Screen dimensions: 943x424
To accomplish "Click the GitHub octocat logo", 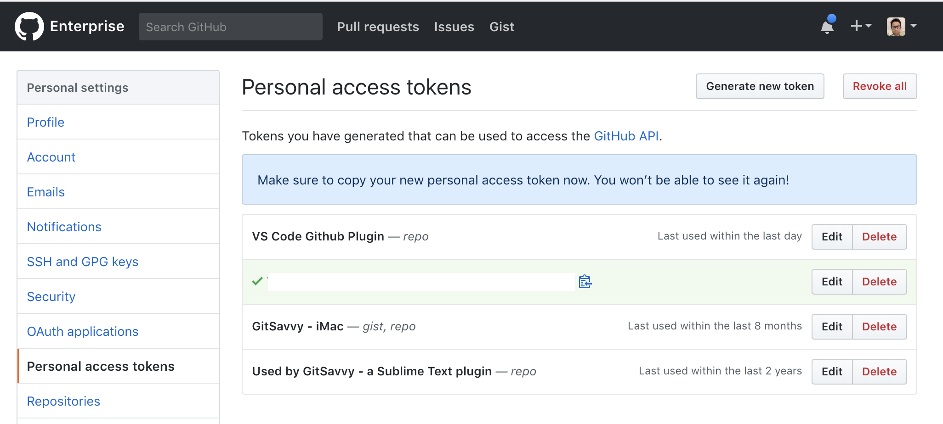I will pos(28,26).
